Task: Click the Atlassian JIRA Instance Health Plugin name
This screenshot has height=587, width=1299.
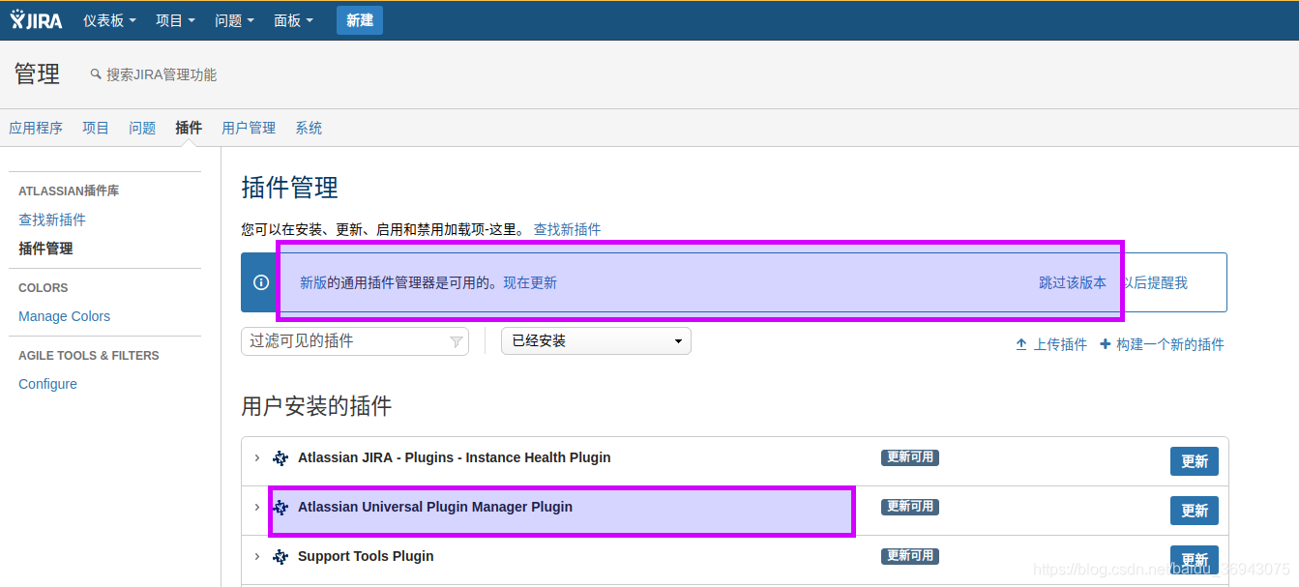Action: point(455,457)
